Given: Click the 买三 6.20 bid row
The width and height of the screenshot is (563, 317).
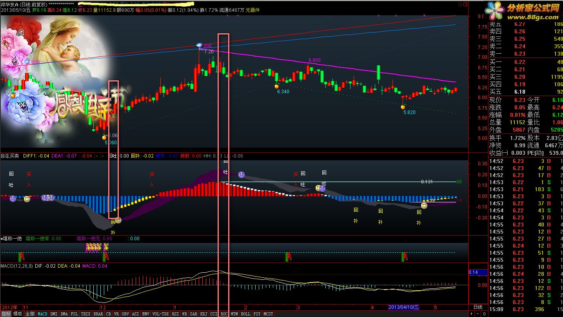Looking at the screenshot, I should 526,77.
